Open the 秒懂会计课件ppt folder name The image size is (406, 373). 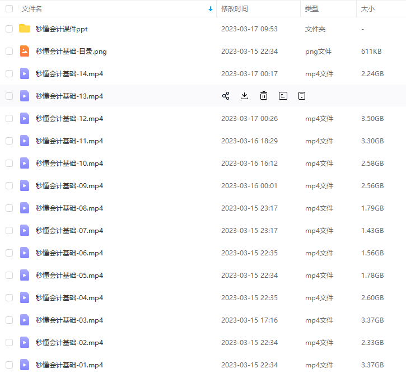tap(62, 29)
